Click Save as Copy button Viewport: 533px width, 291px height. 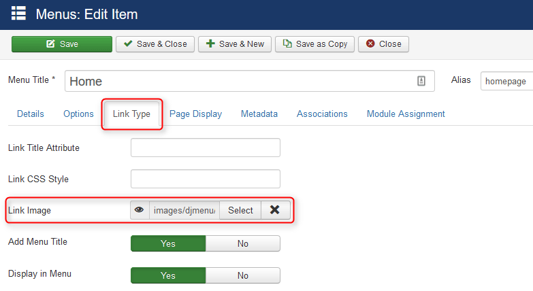(x=314, y=44)
